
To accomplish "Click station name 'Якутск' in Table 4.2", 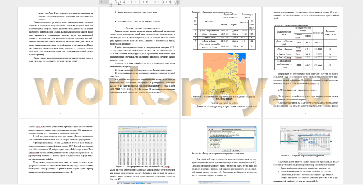I will (299, 55).
